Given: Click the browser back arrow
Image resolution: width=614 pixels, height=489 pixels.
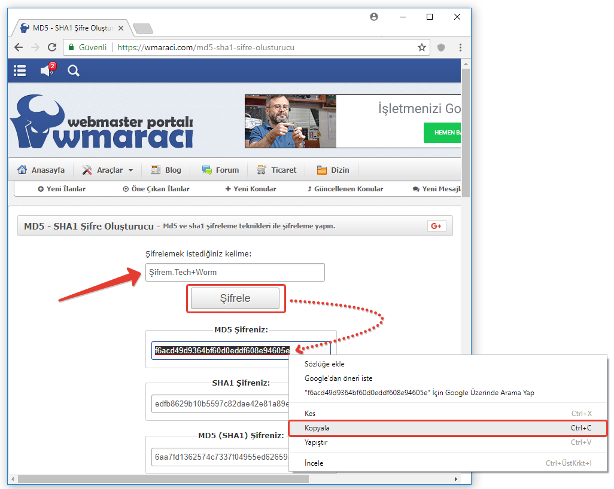Looking at the screenshot, I should [19, 47].
